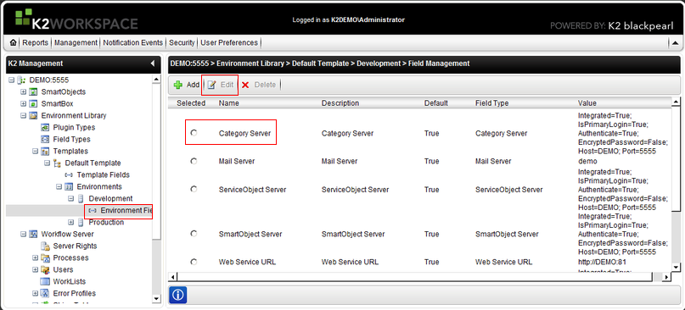
Task: Expand the SmartBox tree node
Action: (x=23, y=104)
